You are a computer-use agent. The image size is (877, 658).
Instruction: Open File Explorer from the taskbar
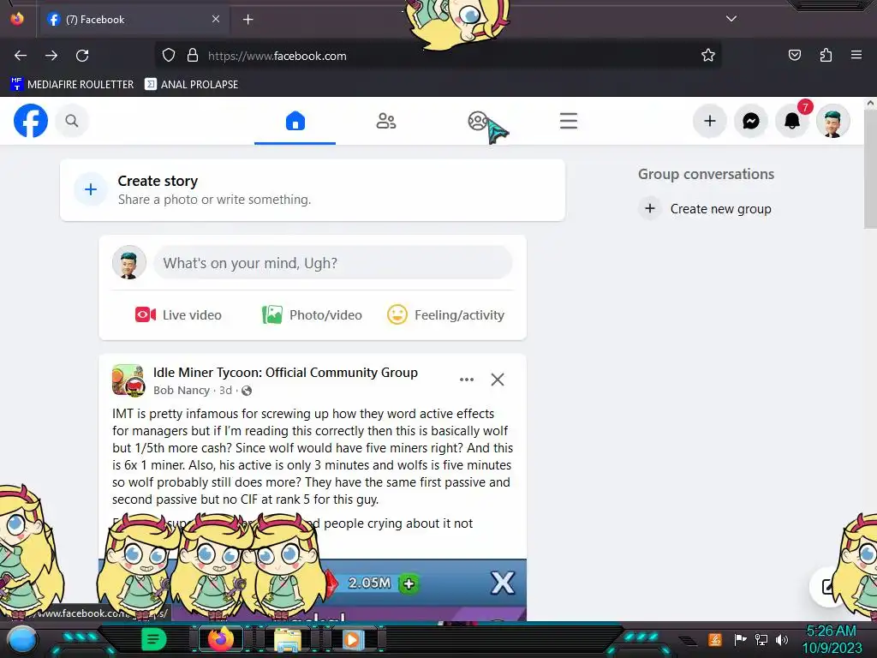tap(288, 640)
